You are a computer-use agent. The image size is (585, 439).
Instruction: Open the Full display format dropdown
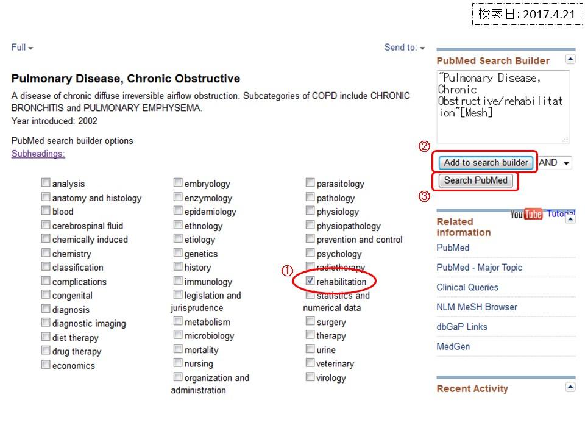click(22, 48)
